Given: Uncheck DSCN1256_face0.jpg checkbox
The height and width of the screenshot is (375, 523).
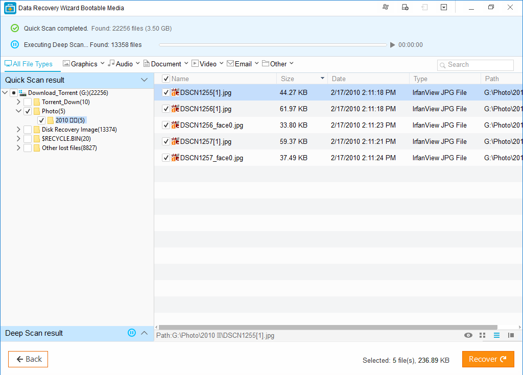Looking at the screenshot, I should 166,125.
